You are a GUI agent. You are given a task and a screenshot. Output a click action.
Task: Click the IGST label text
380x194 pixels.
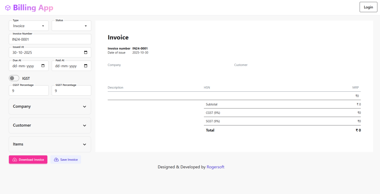(26, 78)
